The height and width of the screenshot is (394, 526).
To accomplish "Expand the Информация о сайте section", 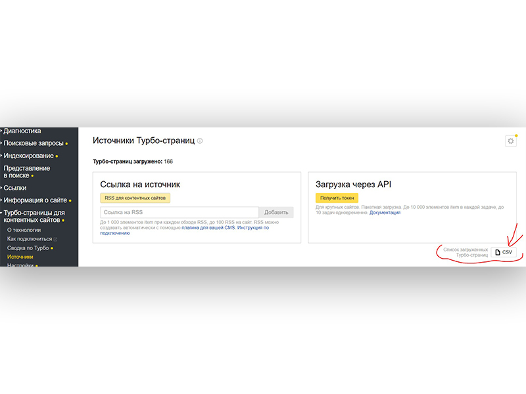I will [36, 200].
